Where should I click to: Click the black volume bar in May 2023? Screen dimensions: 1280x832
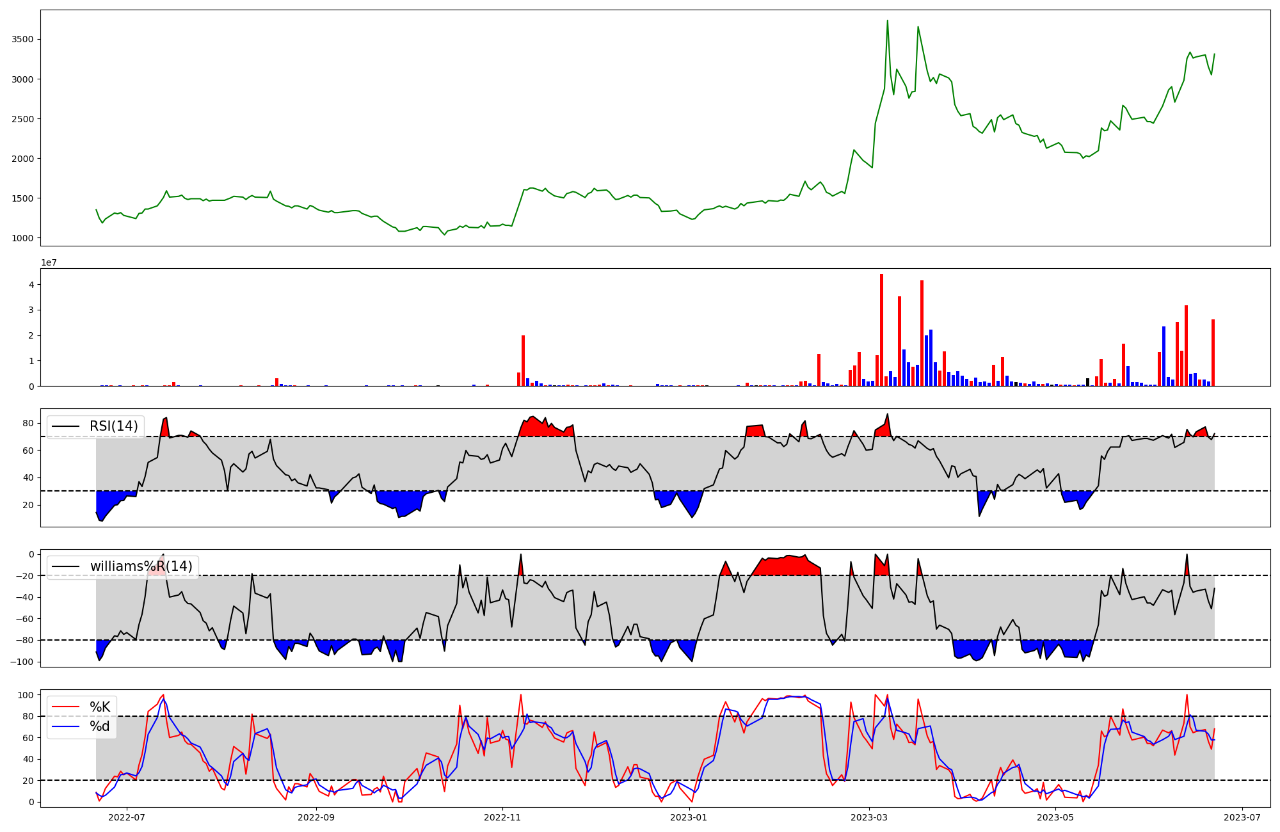click(1087, 382)
